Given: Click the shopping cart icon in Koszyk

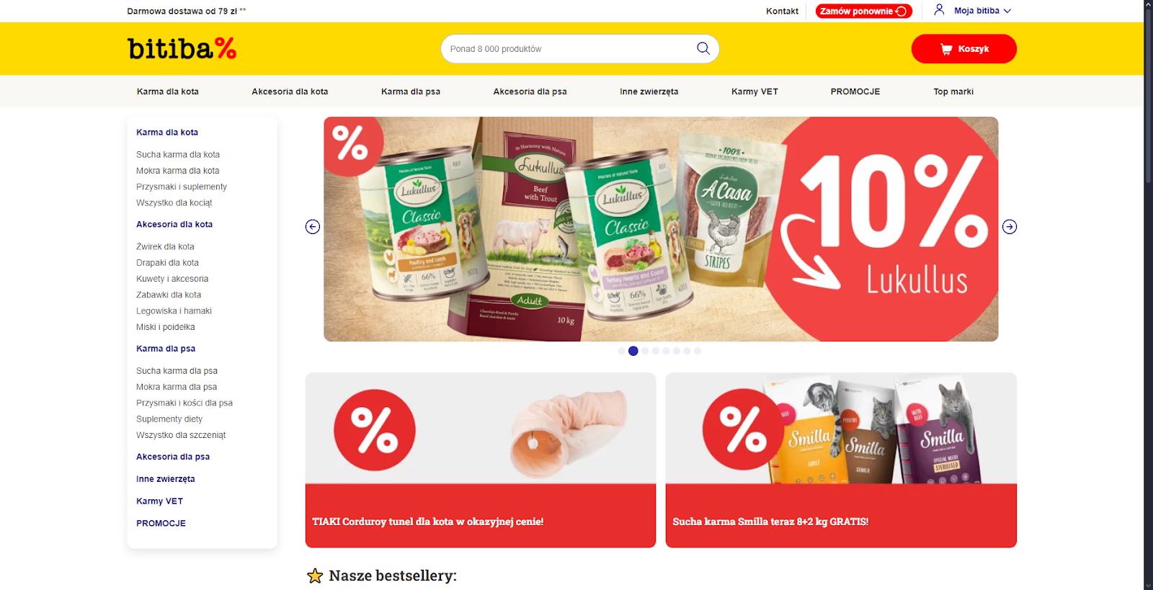Looking at the screenshot, I should 946,49.
